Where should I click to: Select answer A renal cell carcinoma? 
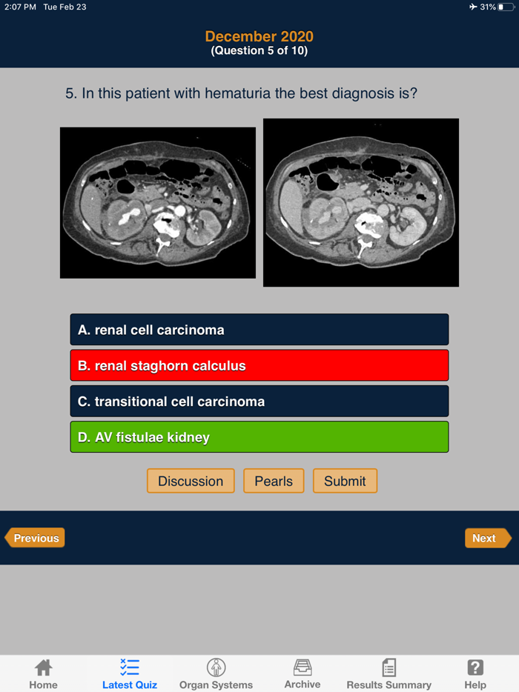coord(259,330)
